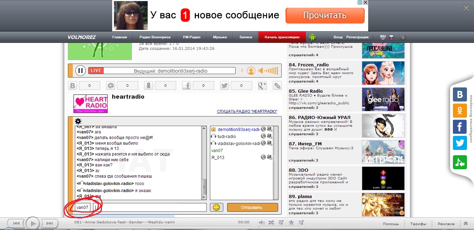Viewport: 474px width, 230px height.
Task: Select demolition93serj-radio in user list
Action: click(238, 129)
